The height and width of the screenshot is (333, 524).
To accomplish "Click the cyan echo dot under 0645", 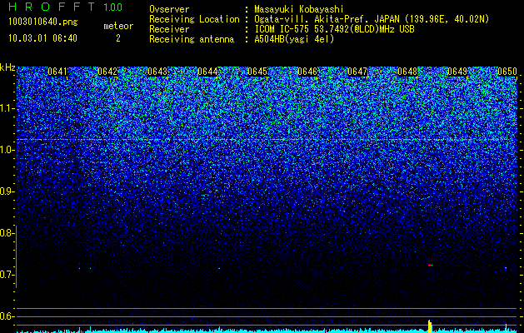I will click(219, 268).
